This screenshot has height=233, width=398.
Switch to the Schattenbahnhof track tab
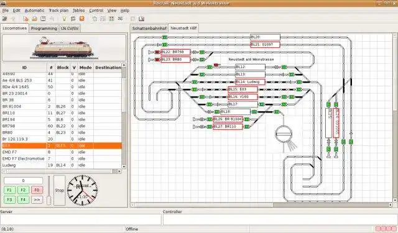coord(149,29)
